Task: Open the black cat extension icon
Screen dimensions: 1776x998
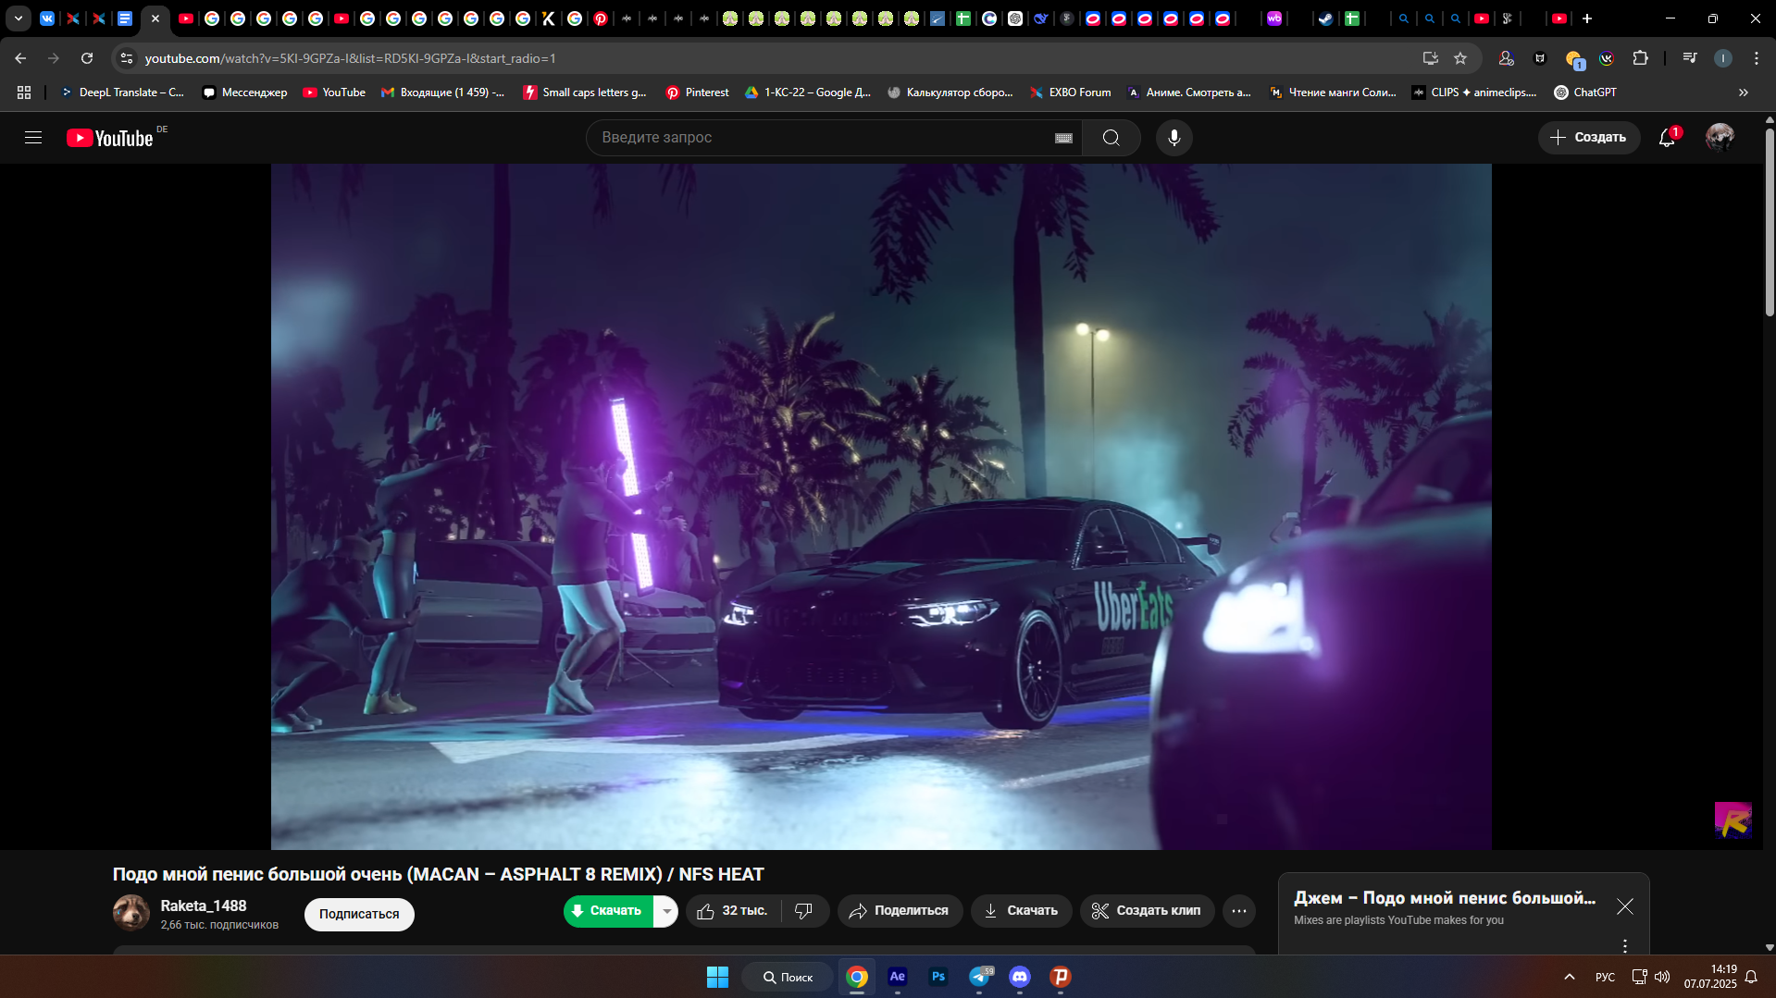Action: coord(1540,58)
